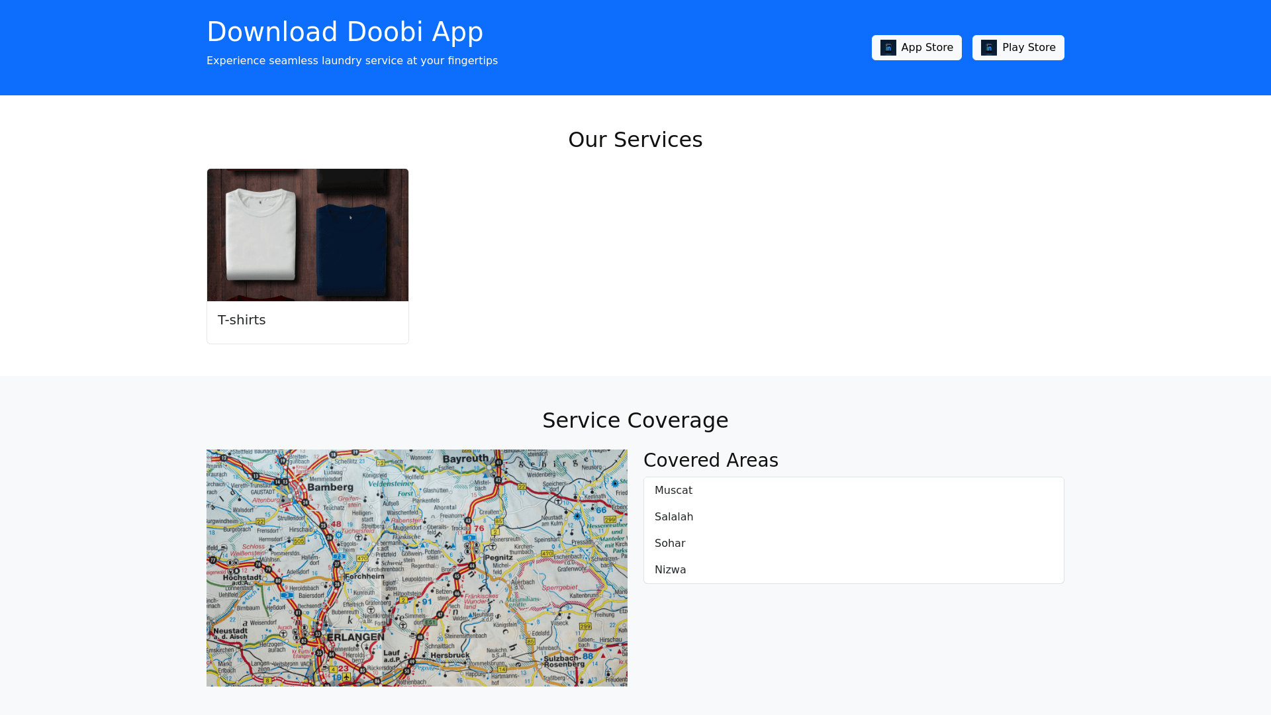Click Bamberg on the coverage map
This screenshot has height=715, width=1271.
(330, 487)
